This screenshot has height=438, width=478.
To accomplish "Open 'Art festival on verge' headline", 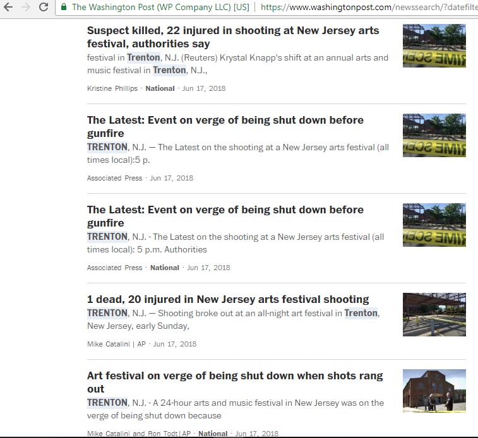I will pos(235,382).
